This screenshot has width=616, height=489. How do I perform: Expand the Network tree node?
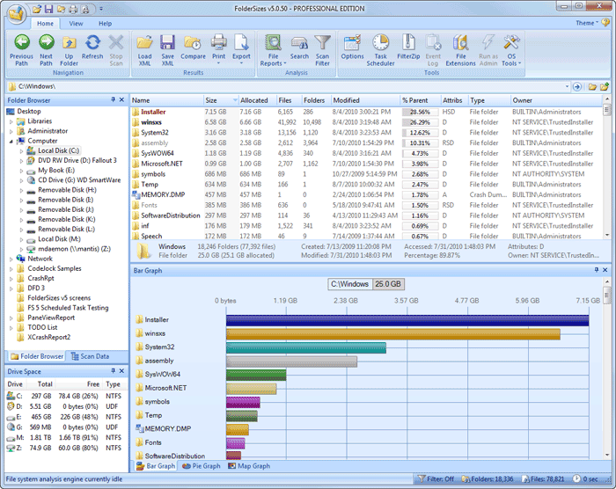(x=11, y=259)
